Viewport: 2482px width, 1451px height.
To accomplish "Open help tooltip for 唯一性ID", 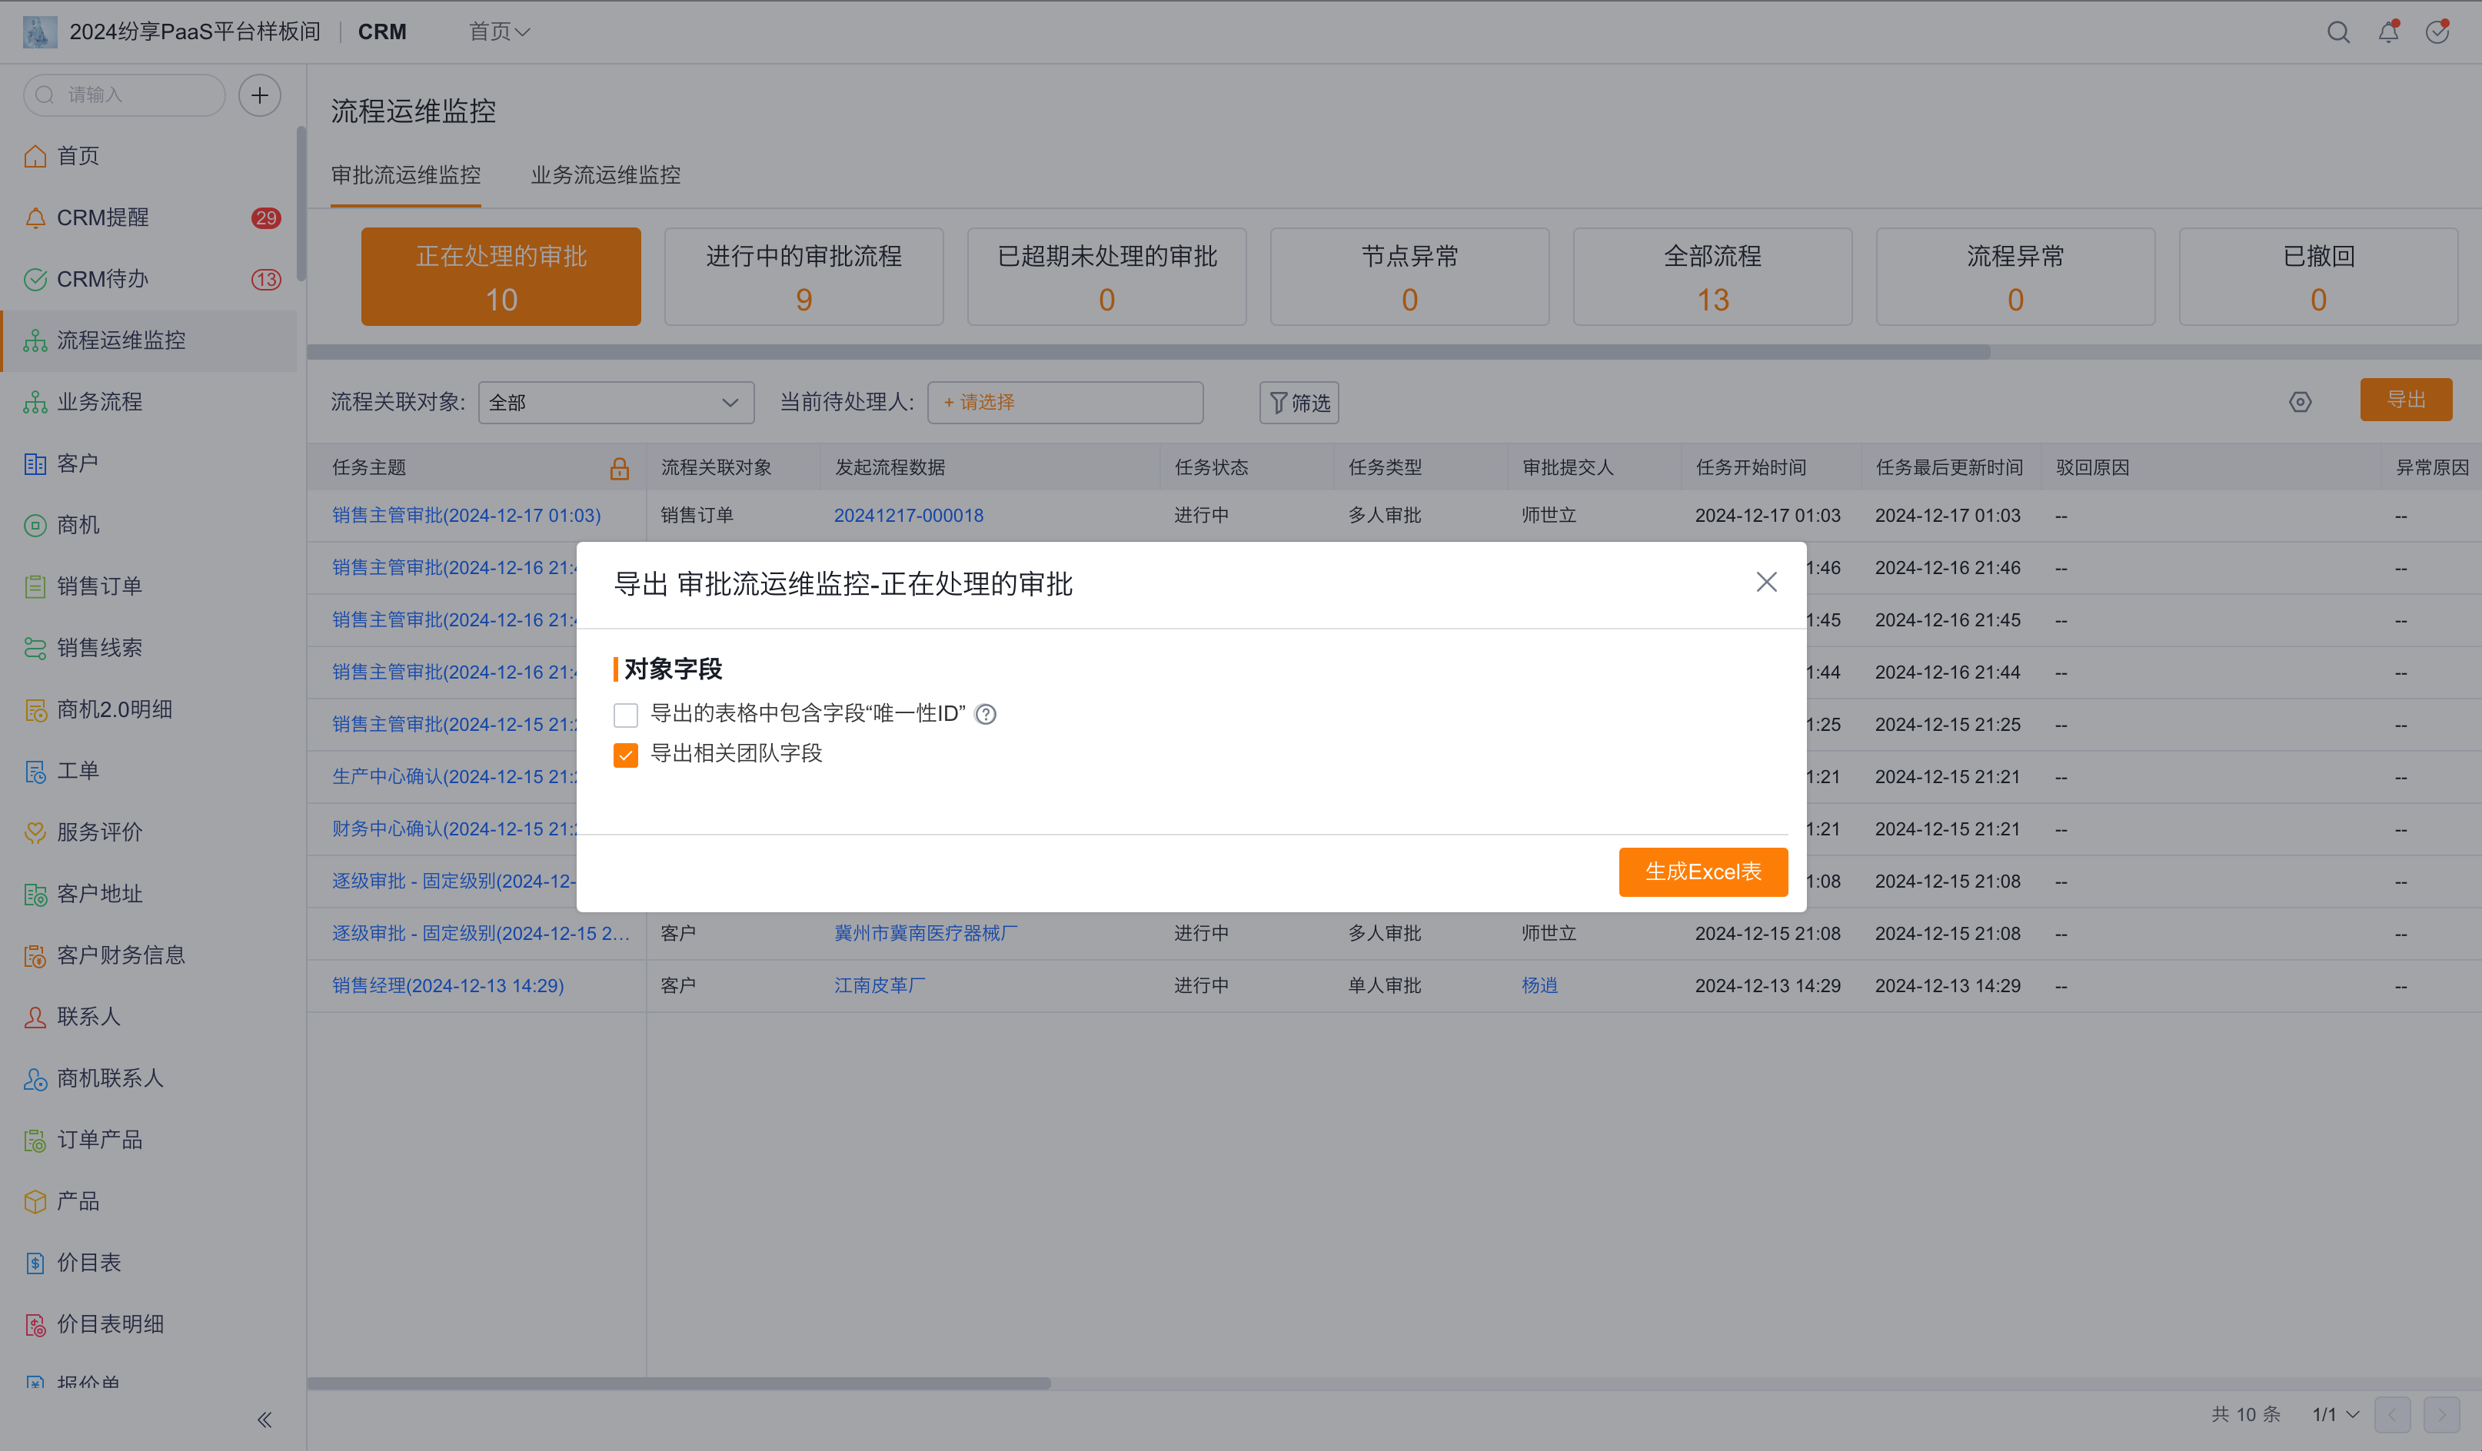I will [x=986, y=715].
